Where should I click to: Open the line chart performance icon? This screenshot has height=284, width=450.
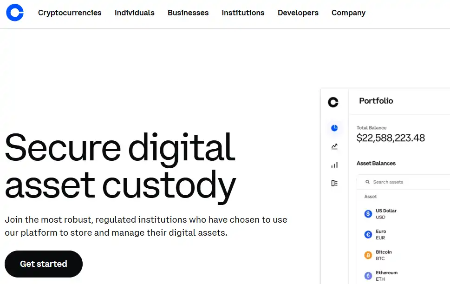(334, 146)
